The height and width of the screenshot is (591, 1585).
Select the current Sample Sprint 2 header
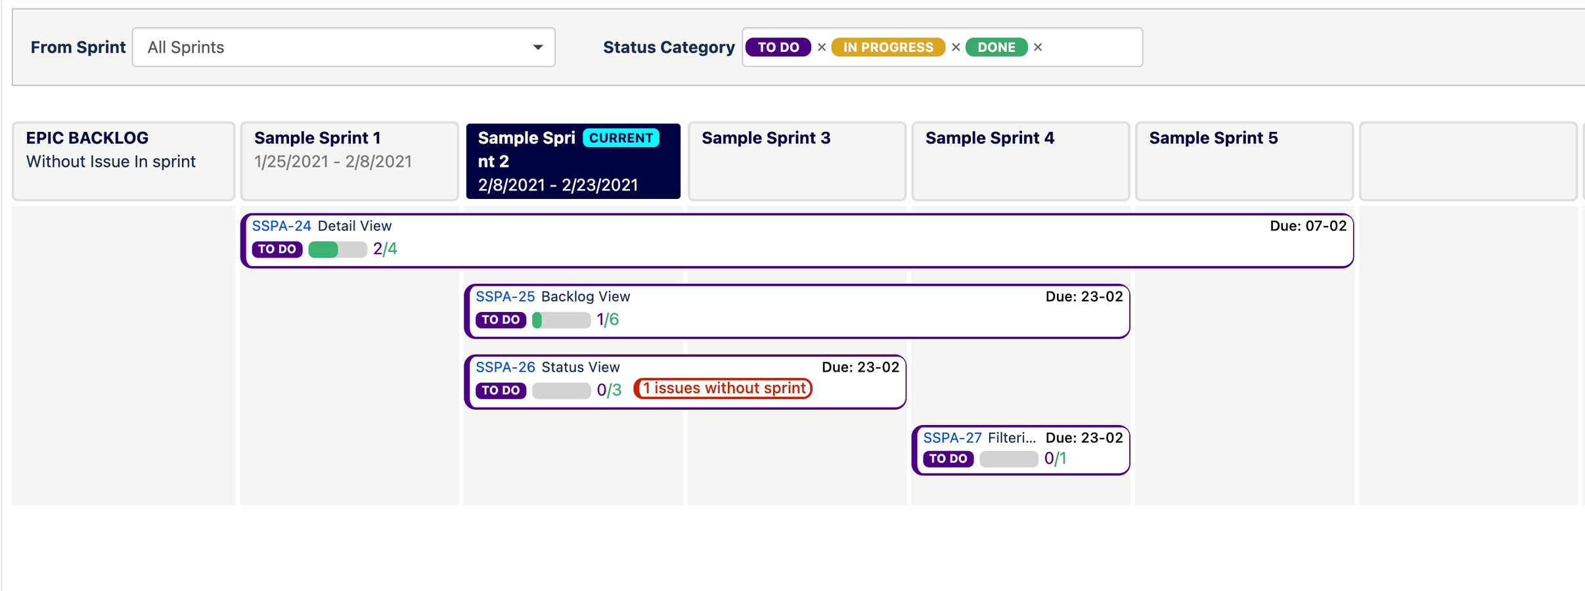click(573, 161)
